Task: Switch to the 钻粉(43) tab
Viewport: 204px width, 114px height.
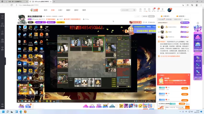Action: 186,20
